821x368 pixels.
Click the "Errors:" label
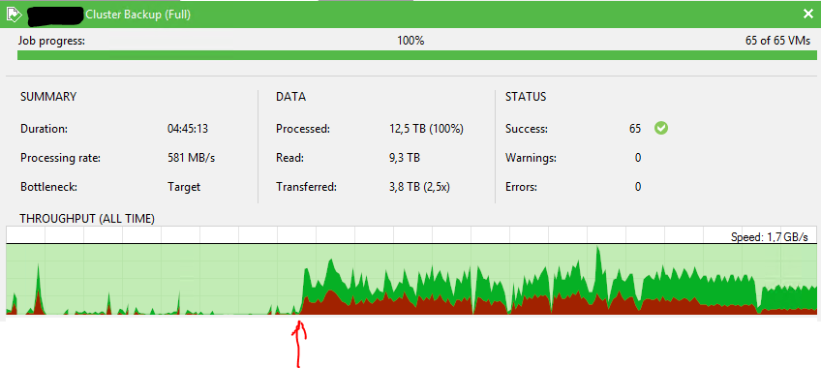tap(521, 187)
